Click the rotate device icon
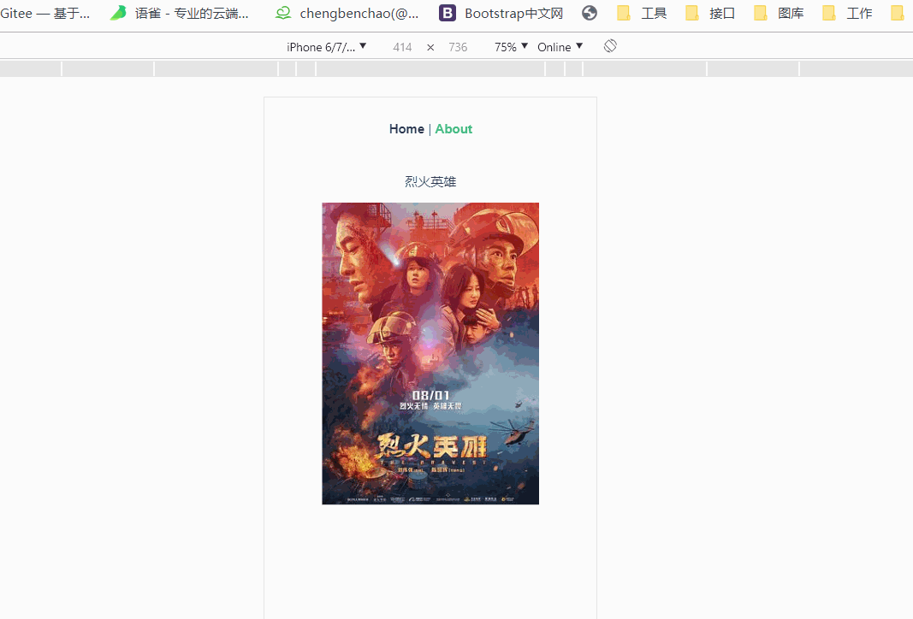The image size is (913, 619). click(610, 46)
